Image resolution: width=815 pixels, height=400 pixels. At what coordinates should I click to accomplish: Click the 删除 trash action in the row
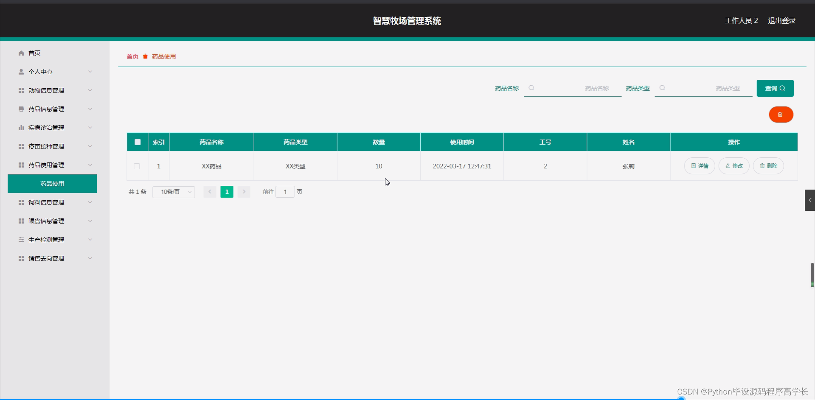[x=768, y=166]
